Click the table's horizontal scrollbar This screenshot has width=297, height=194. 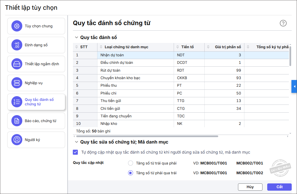(147, 136)
